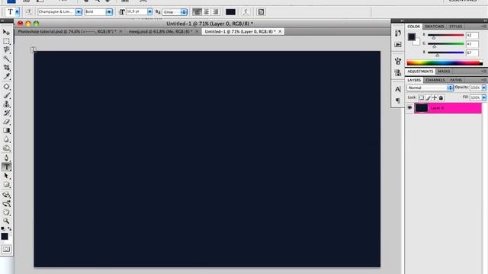Open the font size dropdown

[x=149, y=12]
